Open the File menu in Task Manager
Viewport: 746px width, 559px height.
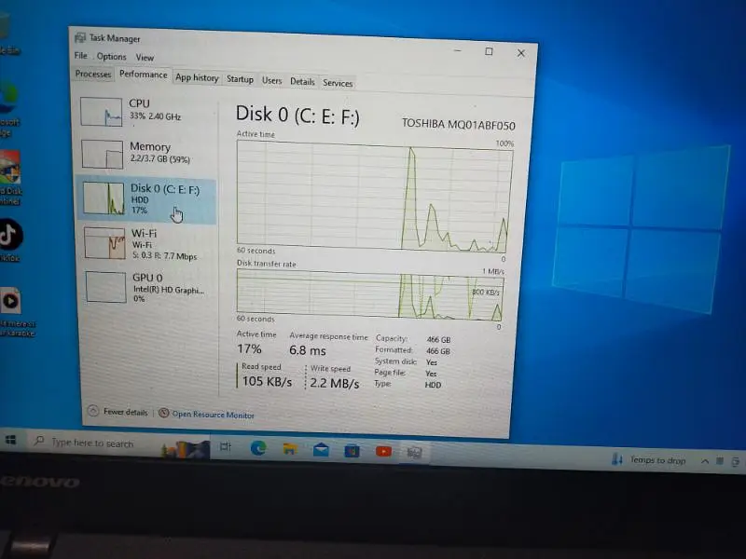point(80,56)
